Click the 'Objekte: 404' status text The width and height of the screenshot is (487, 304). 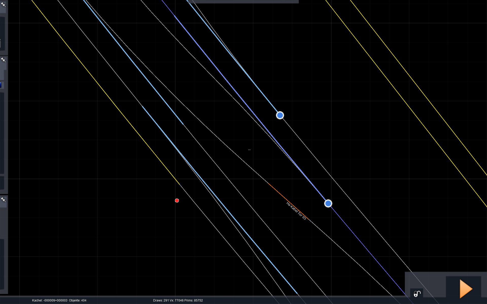(78, 300)
